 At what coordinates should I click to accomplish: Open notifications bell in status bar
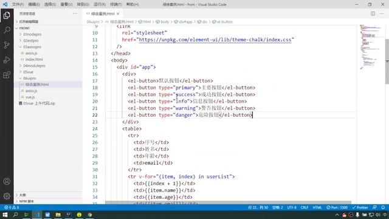click(383, 207)
